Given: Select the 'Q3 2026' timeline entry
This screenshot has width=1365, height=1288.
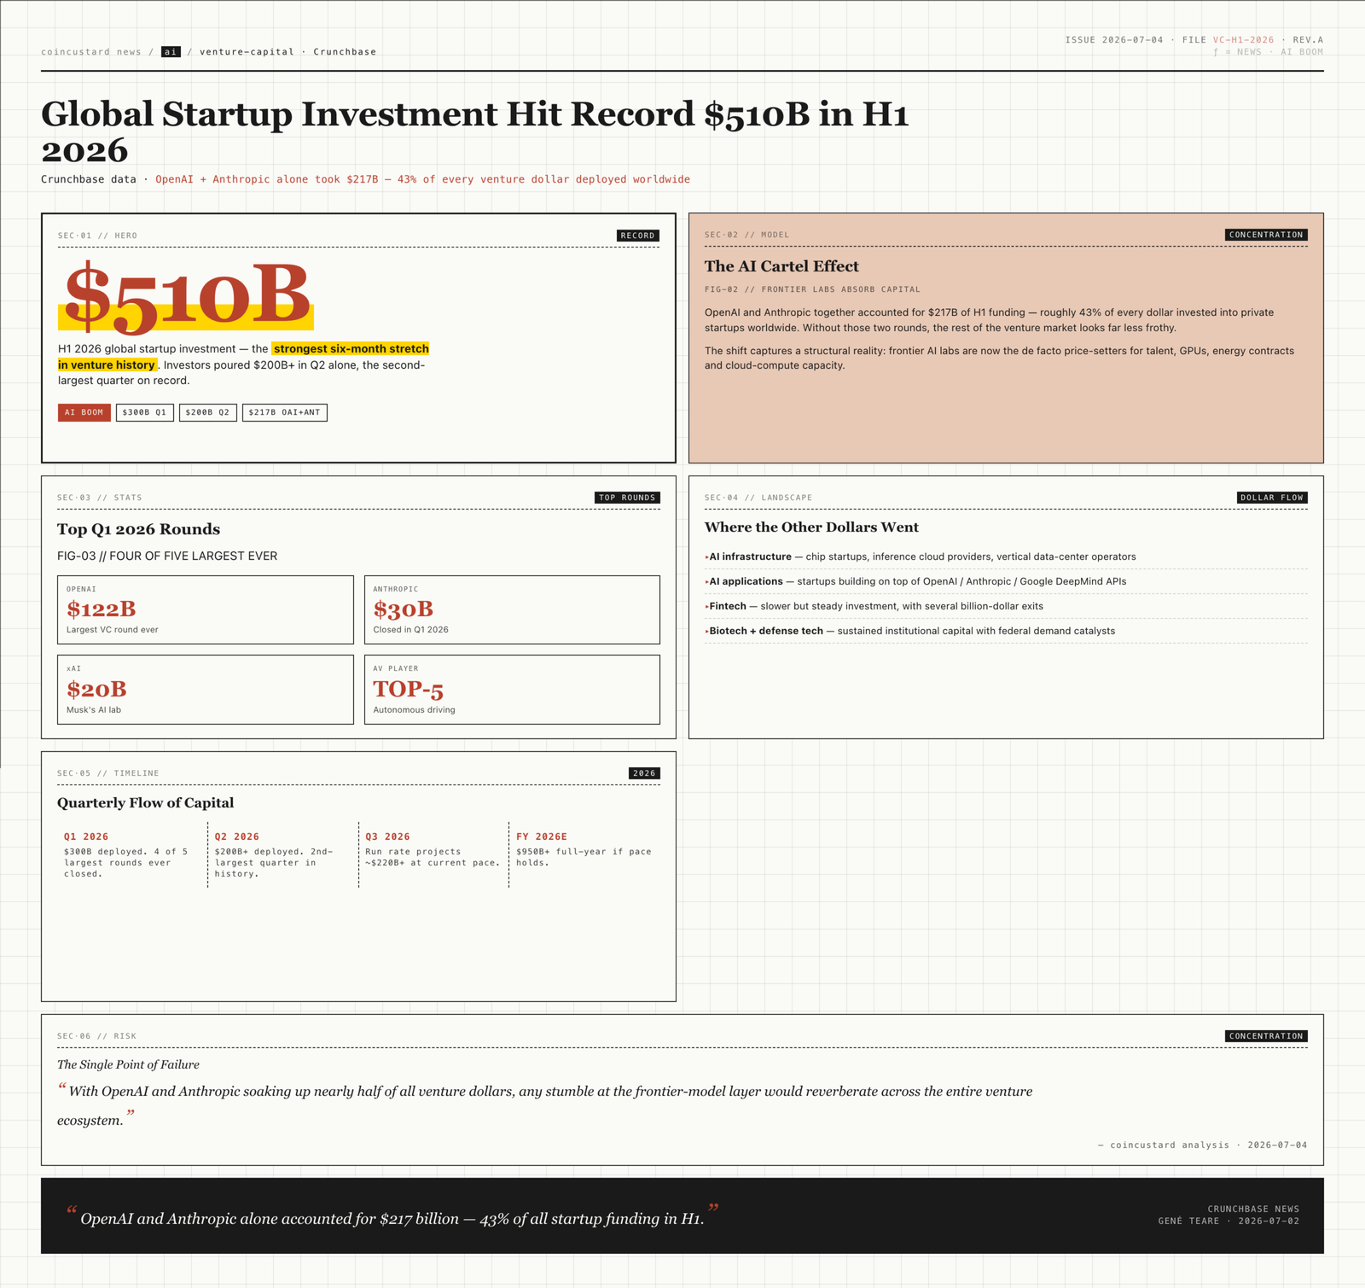Looking at the screenshot, I should tap(433, 854).
